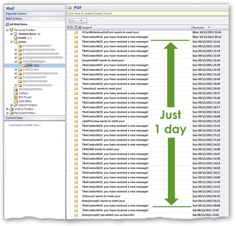The height and width of the screenshot is (226, 236).
Task: Select message received Sun 09/12/2012 17:20
Action: click(x=148, y=102)
